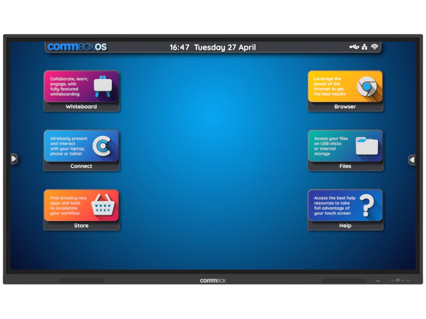This screenshot has height=319, width=426.
Task: Click the USB status icon
Action: tap(354, 47)
